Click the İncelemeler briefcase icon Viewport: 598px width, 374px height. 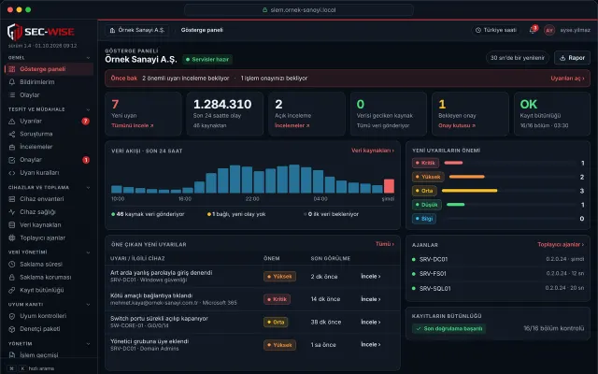pyautogui.click(x=12, y=147)
